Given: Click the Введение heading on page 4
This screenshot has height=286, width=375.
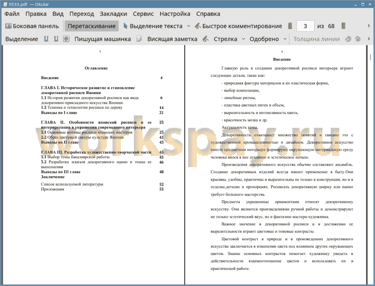Looking at the screenshot, I should click(282, 59).
